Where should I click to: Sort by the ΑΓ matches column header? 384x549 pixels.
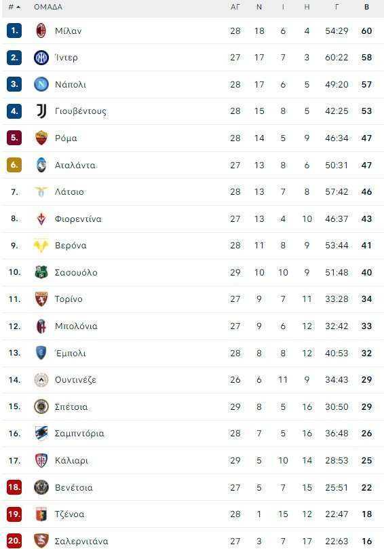click(235, 7)
